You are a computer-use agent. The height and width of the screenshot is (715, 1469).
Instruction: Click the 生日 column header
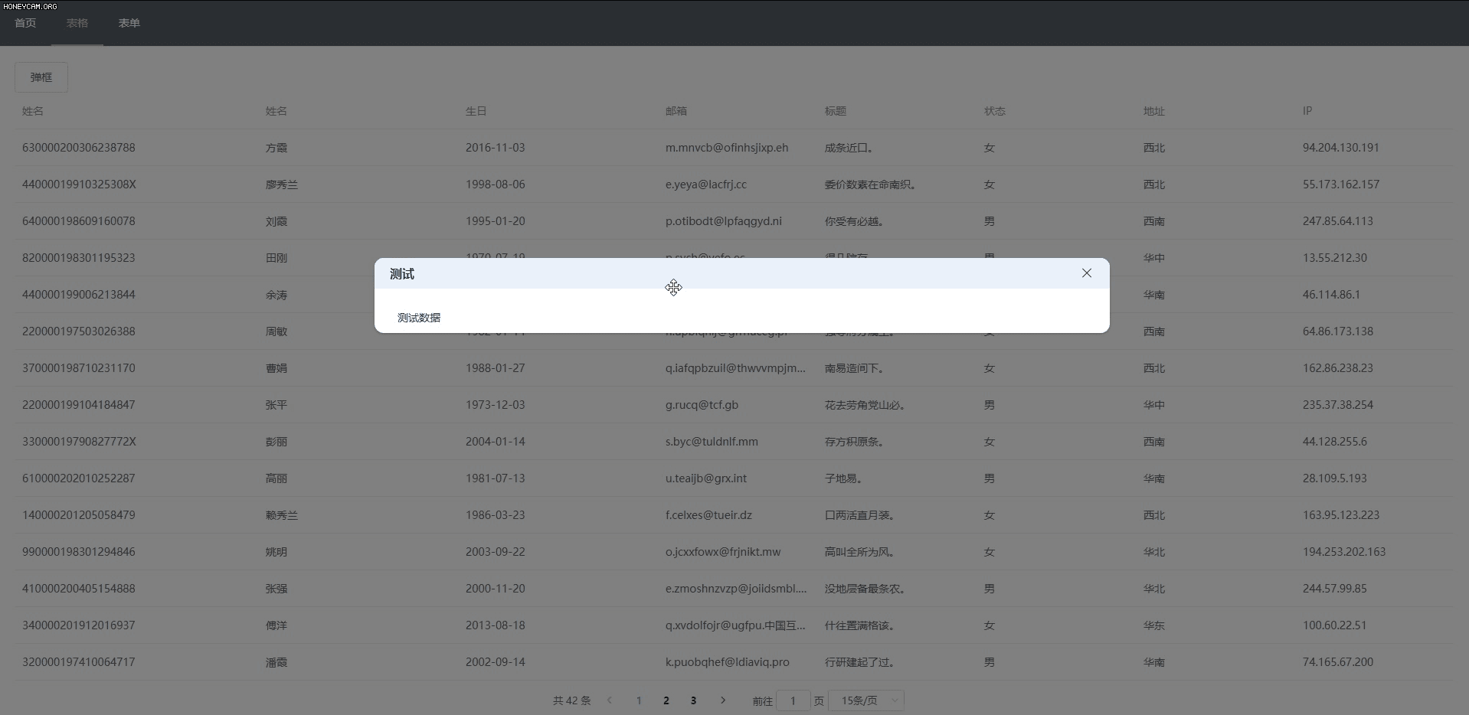click(475, 111)
